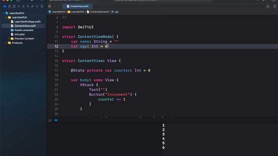Click 'name' property on line 11
This screenshot has height=156, width=278.
coord(84,42)
